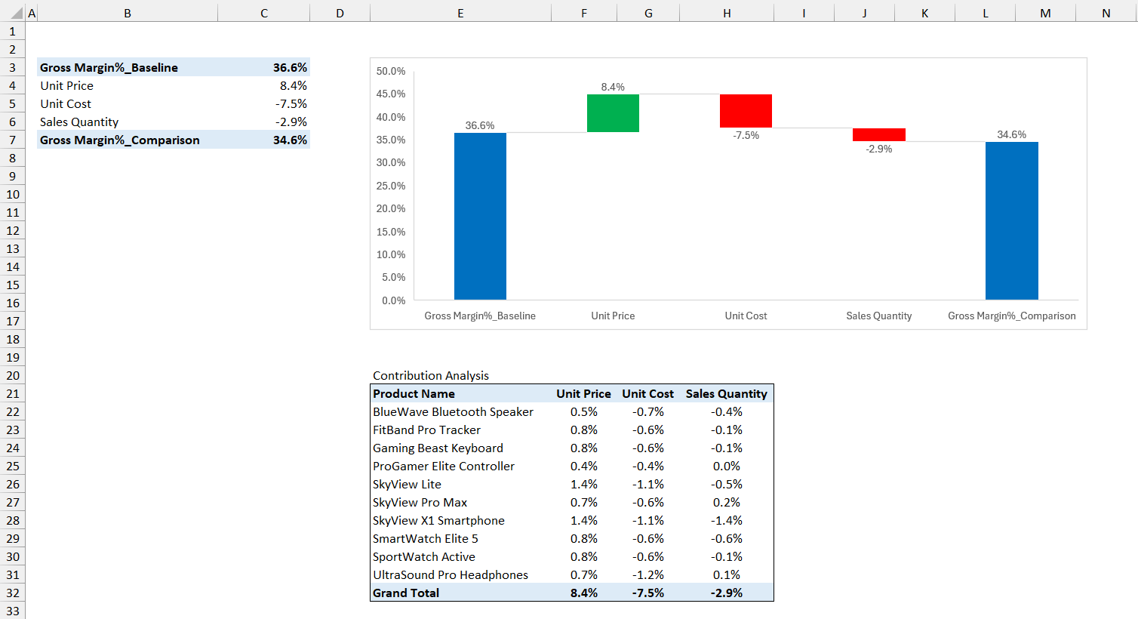Click the red Unit Cost bar
1138x619 pixels.
click(746, 110)
